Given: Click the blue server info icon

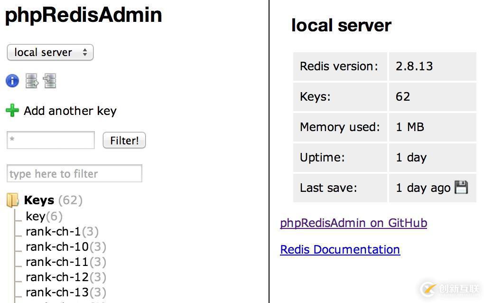Looking at the screenshot, I should pos(12,81).
